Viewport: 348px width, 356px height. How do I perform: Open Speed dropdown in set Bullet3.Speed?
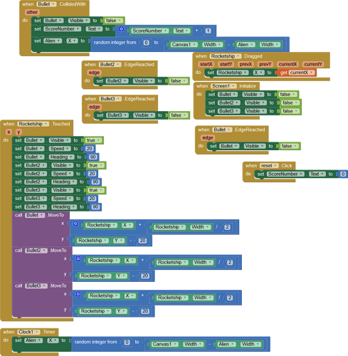click(63, 199)
